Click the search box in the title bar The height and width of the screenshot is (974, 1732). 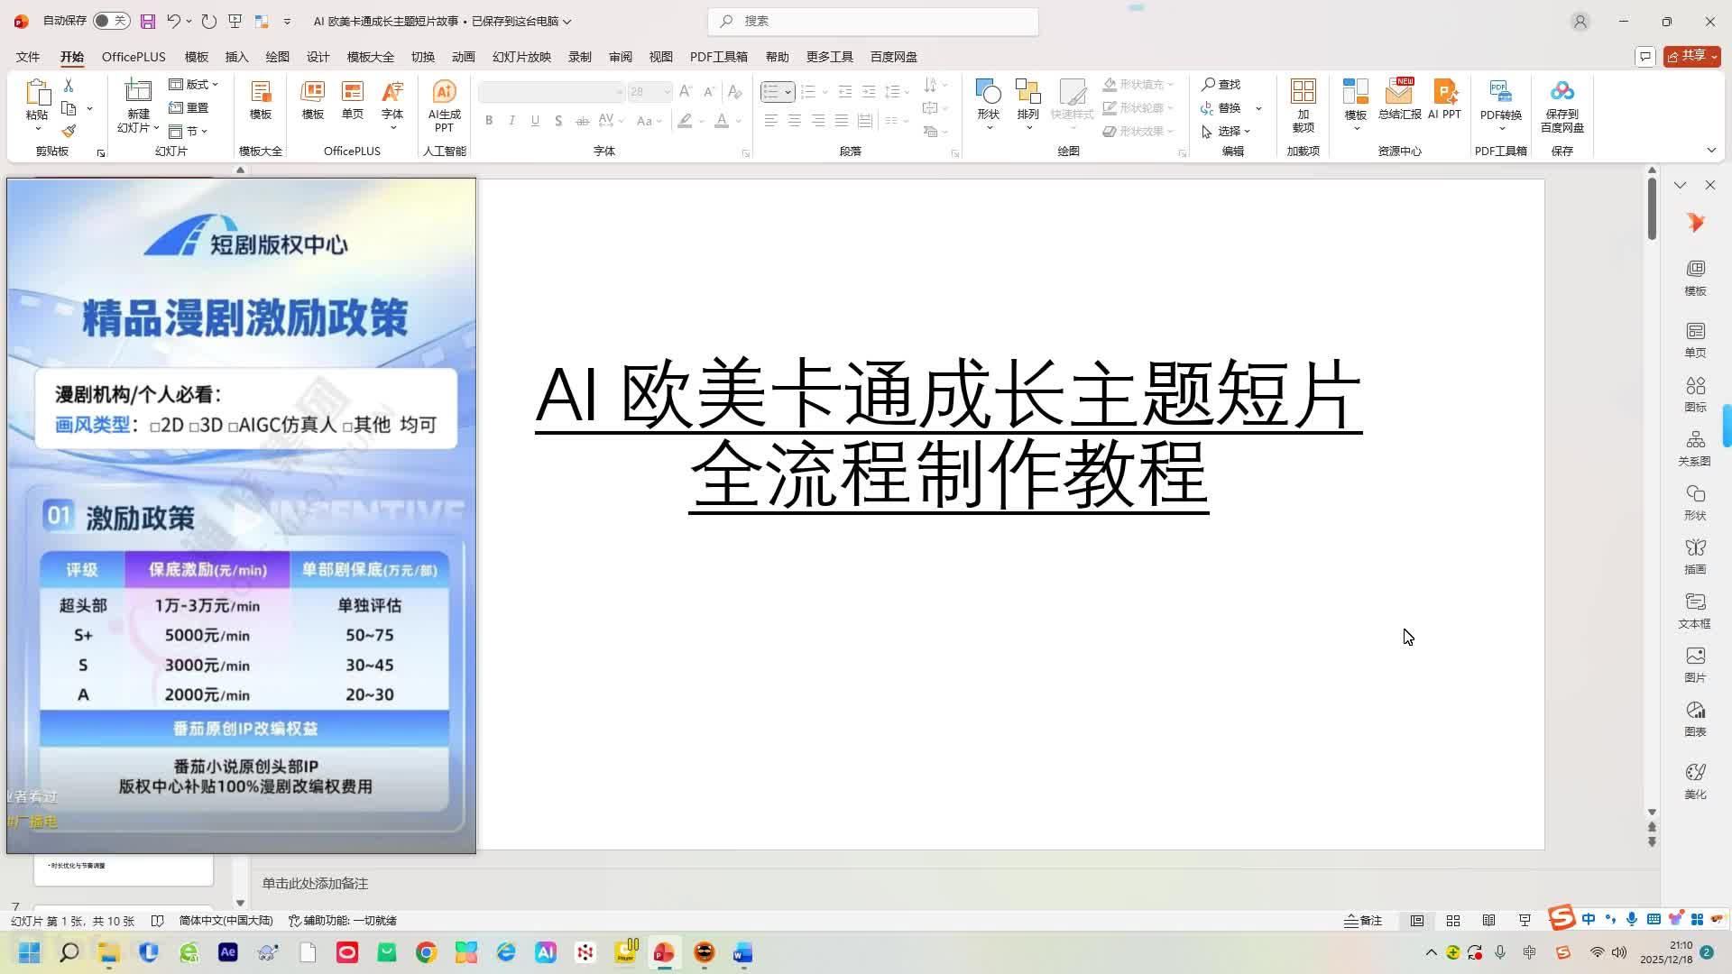click(873, 21)
